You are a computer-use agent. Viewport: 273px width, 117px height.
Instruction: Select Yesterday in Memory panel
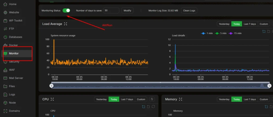pos(224,99)
